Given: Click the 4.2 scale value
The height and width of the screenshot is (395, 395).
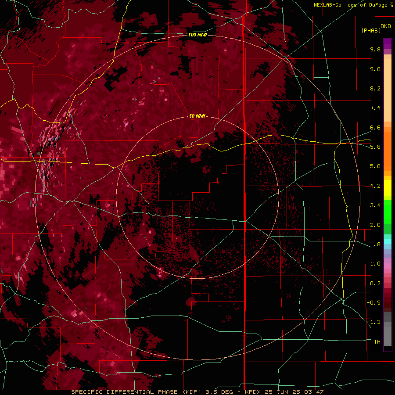Looking at the screenshot, I should 375,186.
